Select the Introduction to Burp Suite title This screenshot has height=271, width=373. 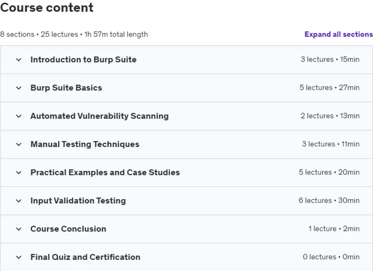84,59
